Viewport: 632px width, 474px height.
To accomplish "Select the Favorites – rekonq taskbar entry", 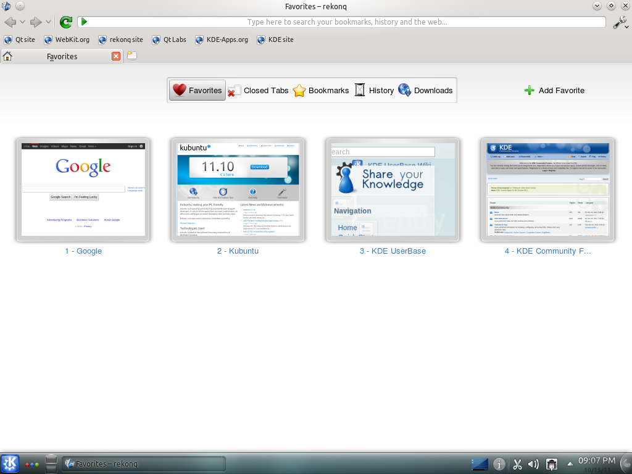I will tap(143, 464).
